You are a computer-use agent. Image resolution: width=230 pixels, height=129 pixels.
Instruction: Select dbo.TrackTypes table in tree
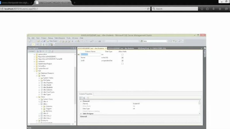[x=49, y=92]
